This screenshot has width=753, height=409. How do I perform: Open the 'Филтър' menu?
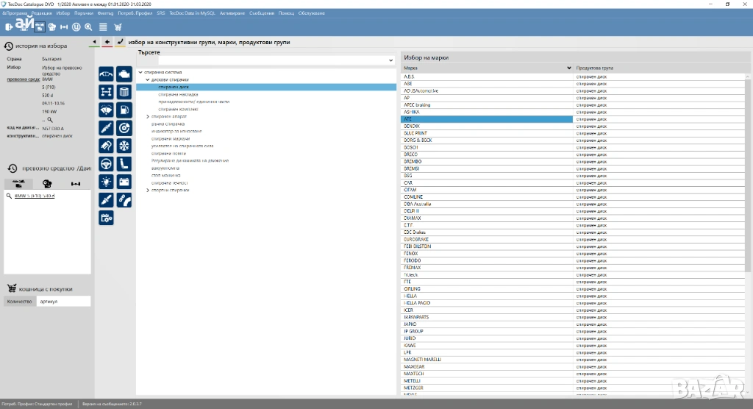(x=105, y=13)
